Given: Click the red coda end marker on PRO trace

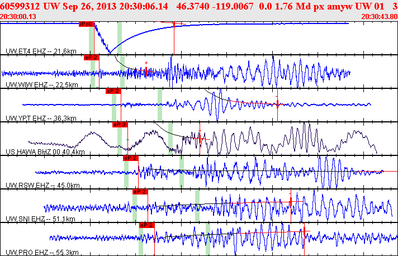Looking at the screenshot, I should point(304,231).
